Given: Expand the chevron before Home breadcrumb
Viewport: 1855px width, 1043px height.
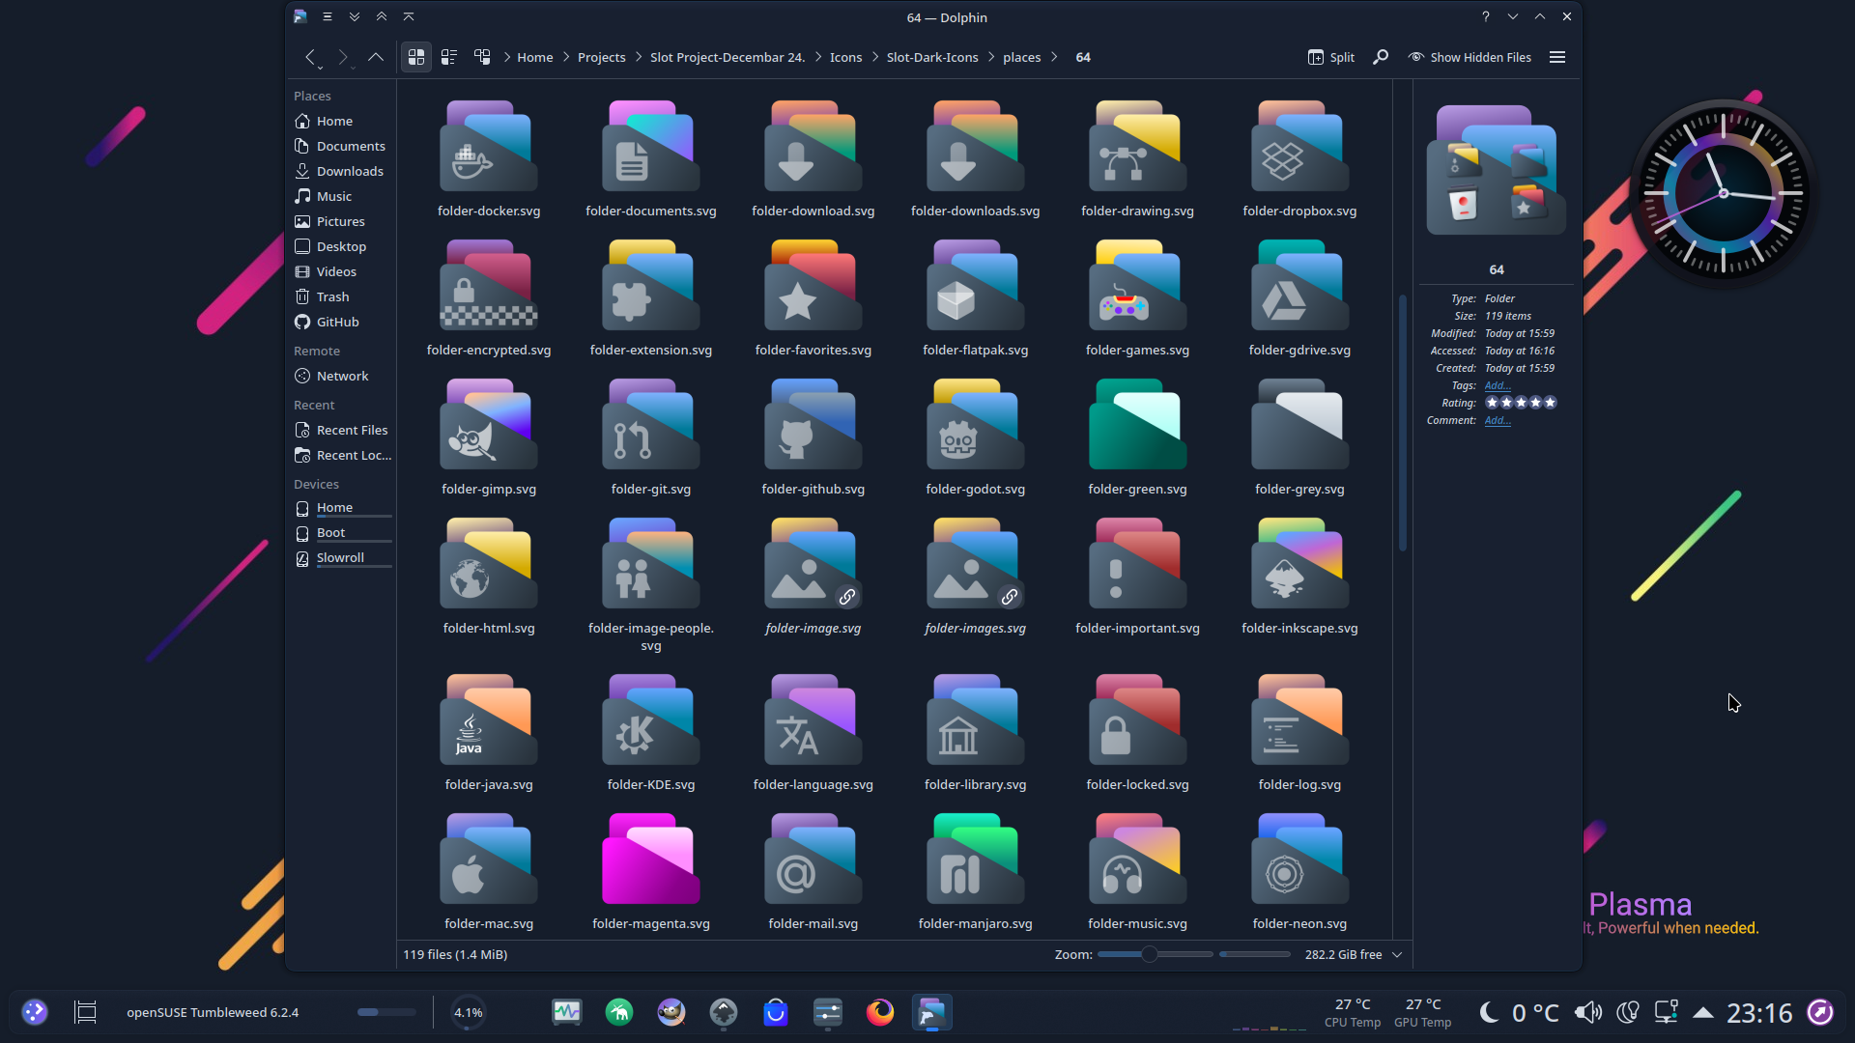Looking at the screenshot, I should coord(506,57).
